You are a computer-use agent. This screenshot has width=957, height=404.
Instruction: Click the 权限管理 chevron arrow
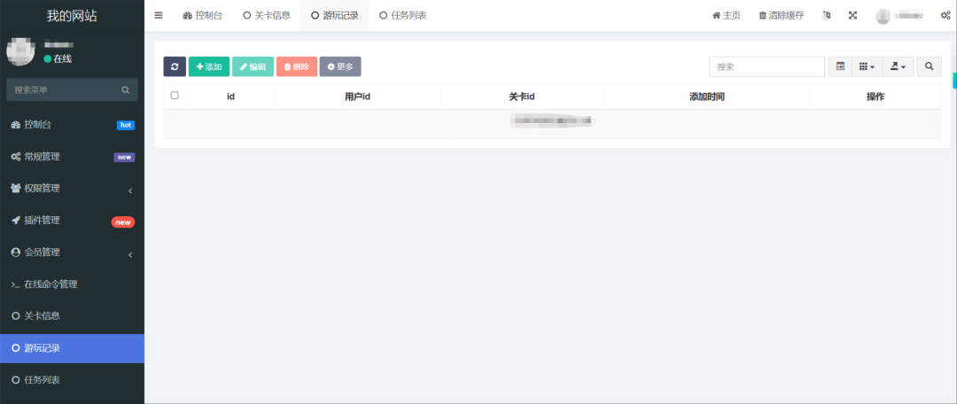point(130,191)
